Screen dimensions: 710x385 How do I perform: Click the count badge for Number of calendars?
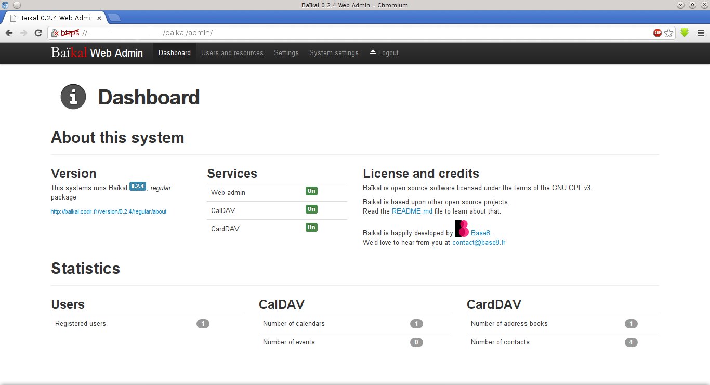click(x=416, y=324)
